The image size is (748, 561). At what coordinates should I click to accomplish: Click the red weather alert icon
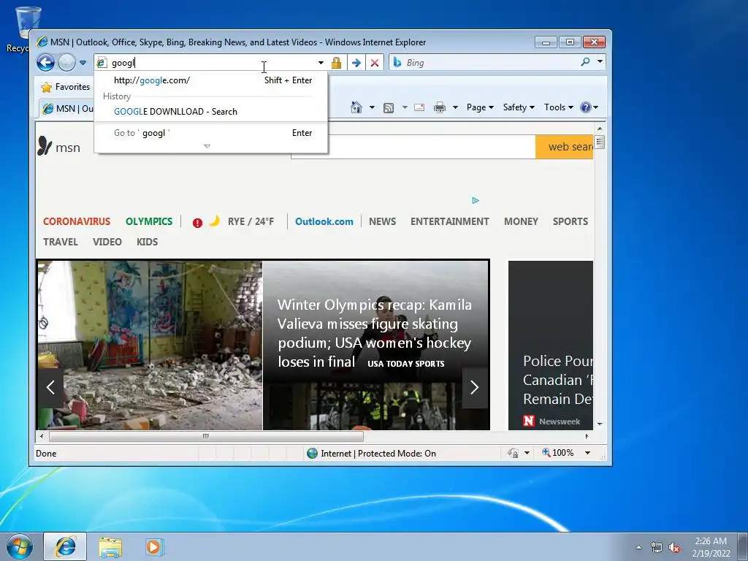point(197,223)
